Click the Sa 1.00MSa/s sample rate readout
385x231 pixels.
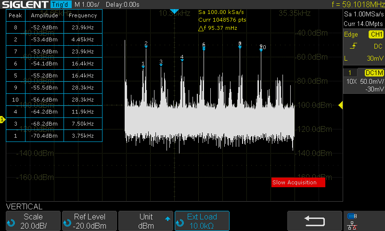364,14
